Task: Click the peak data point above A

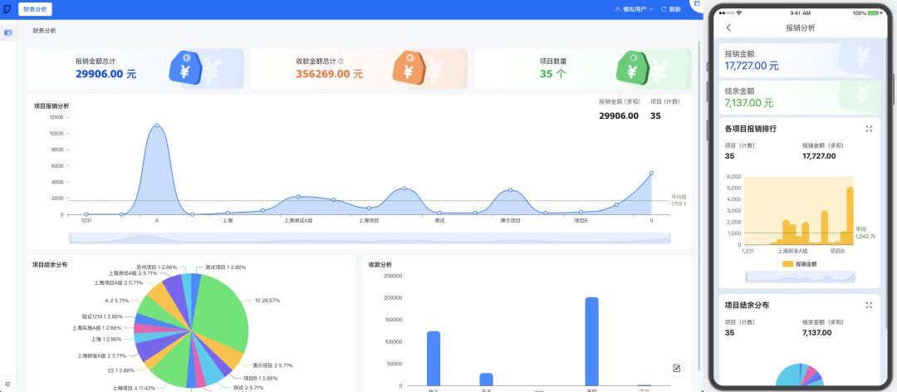Action: click(x=157, y=125)
